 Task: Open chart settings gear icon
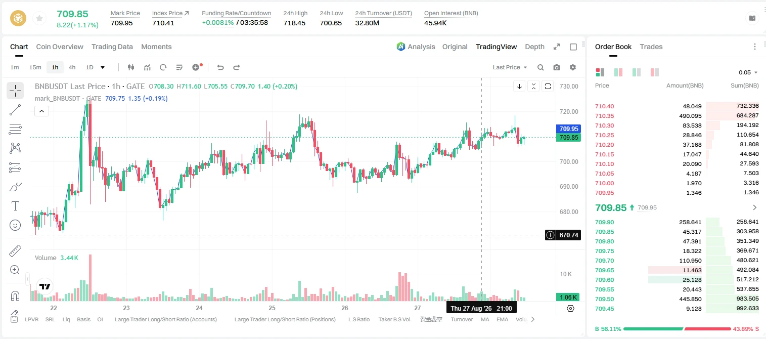(x=573, y=67)
